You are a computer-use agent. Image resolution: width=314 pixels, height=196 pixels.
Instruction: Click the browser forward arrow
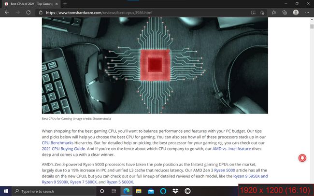coord(18,13)
